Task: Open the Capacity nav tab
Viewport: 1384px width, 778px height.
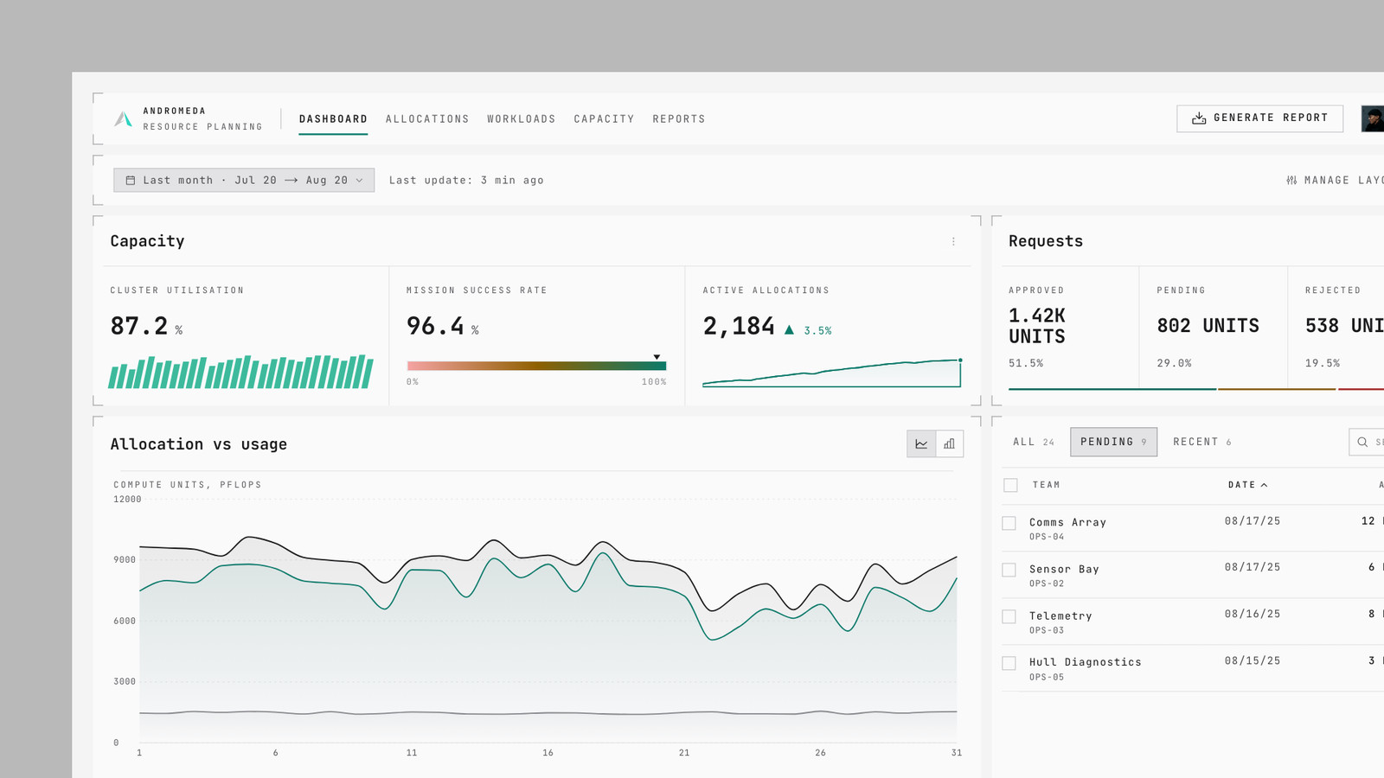Action: click(604, 119)
